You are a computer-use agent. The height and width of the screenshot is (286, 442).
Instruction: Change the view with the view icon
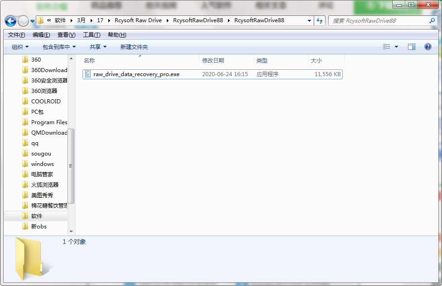click(387, 47)
